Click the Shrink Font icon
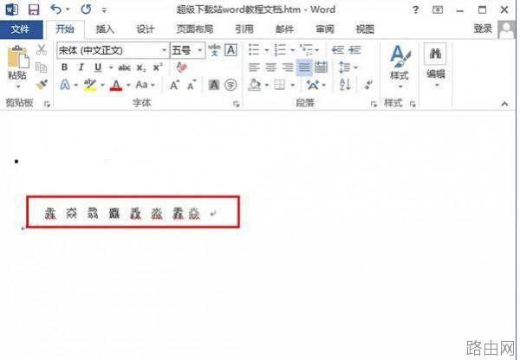Viewport: 520px width, 360px height. coord(192,86)
